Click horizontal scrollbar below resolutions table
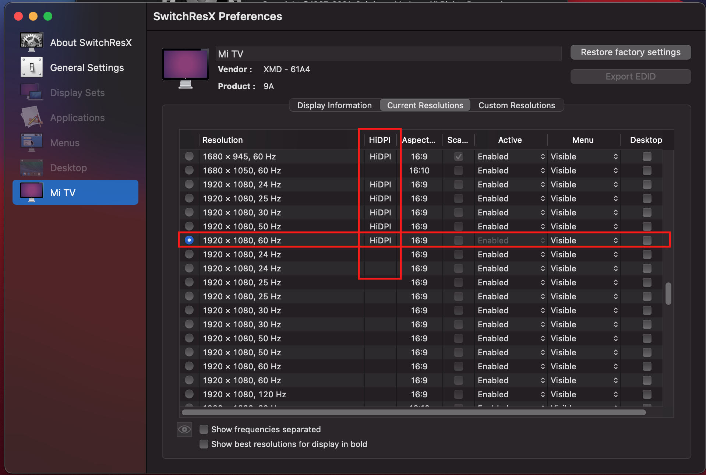The width and height of the screenshot is (706, 475). 414,412
